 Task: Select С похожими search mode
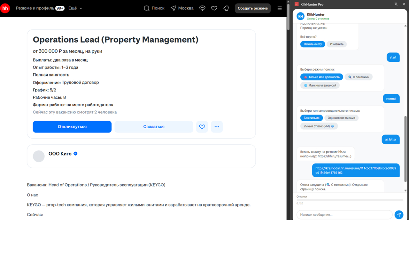tap(359, 77)
